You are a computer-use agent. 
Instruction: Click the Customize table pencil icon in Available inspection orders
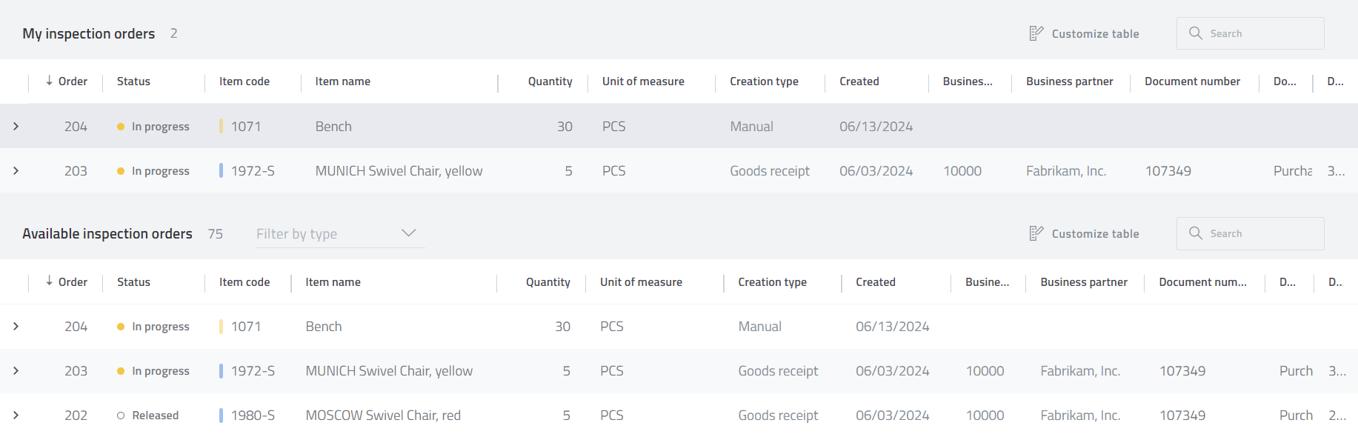1036,233
